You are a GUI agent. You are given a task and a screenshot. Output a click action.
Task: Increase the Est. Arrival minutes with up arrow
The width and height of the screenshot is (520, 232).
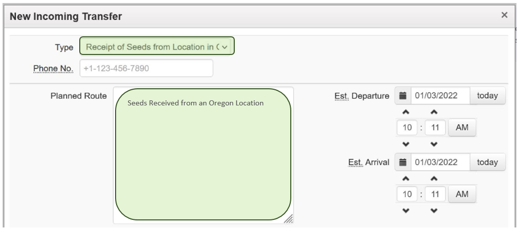click(x=434, y=179)
